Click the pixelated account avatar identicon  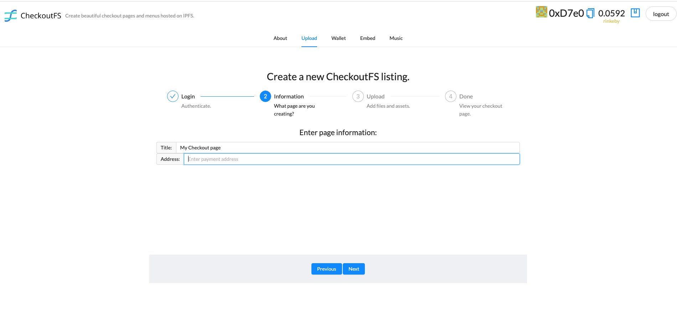pos(542,12)
